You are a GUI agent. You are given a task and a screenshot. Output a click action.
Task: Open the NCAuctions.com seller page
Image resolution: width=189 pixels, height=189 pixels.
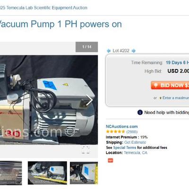(122, 127)
